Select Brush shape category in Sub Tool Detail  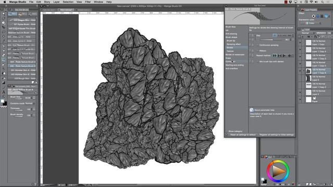pos(231,37)
